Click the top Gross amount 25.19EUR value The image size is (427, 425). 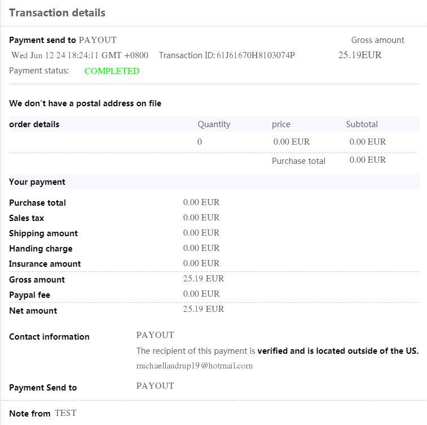coord(360,55)
